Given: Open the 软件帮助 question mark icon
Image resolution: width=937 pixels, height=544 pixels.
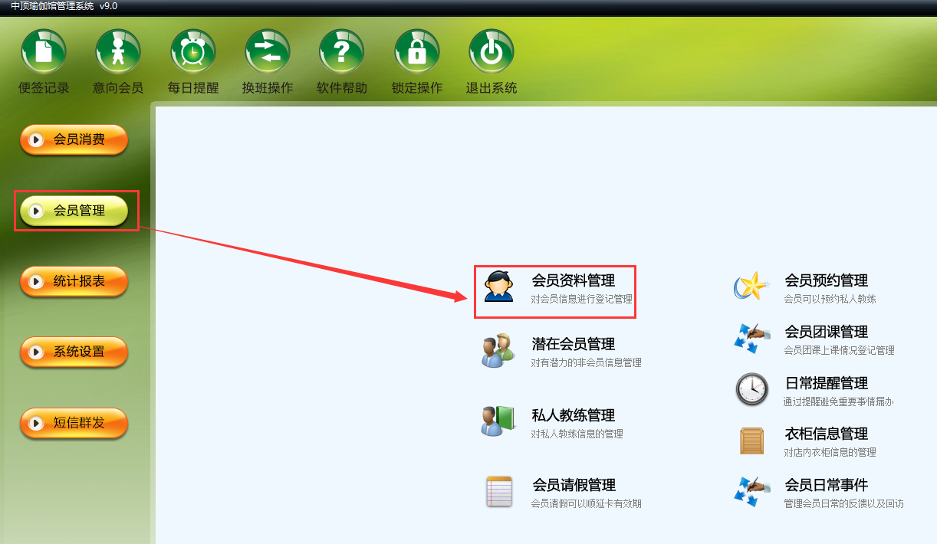Looking at the screenshot, I should 342,51.
